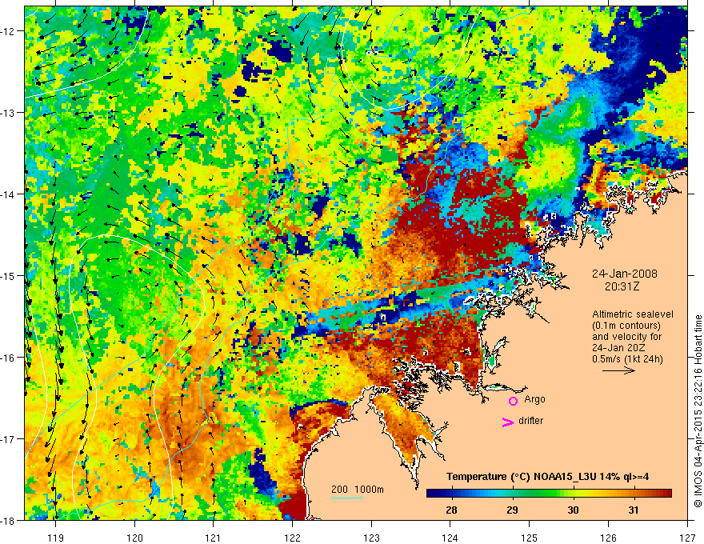
Task: Click latitude axis label -14
Action: 9,194
